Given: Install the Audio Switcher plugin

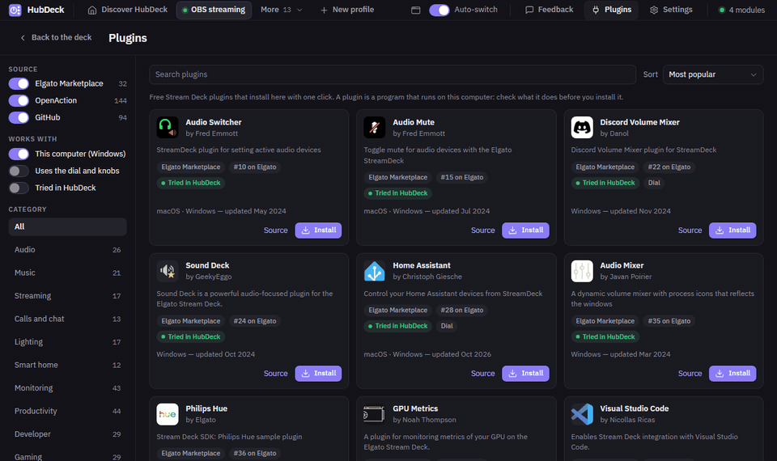Looking at the screenshot, I should click(318, 230).
